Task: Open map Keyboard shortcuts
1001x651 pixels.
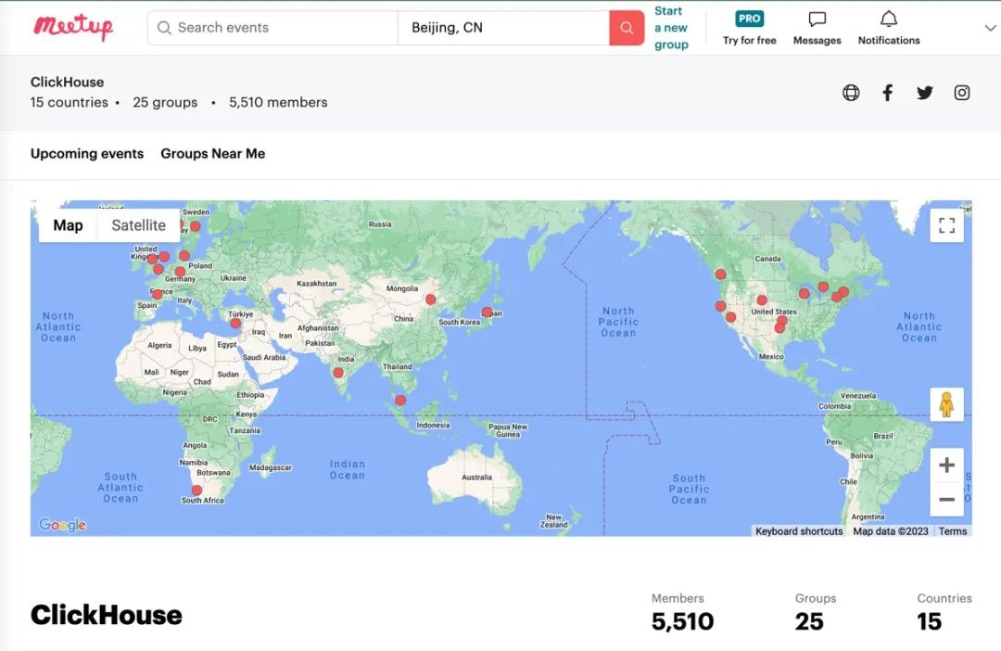Action: (x=799, y=530)
